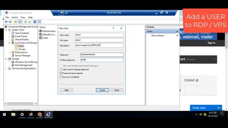Expand the Windows Server Backup node
The image size is (228, 128).
click(10, 62)
